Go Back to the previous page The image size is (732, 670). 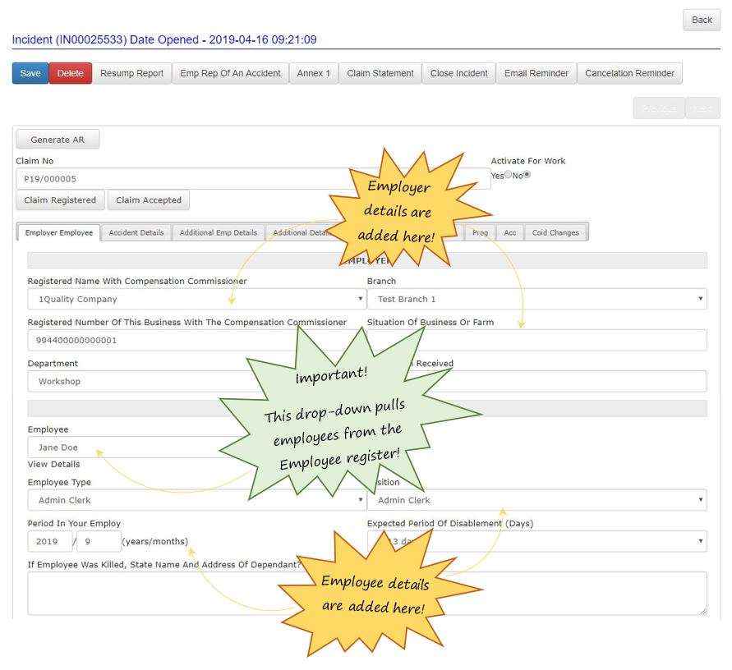[x=701, y=20]
